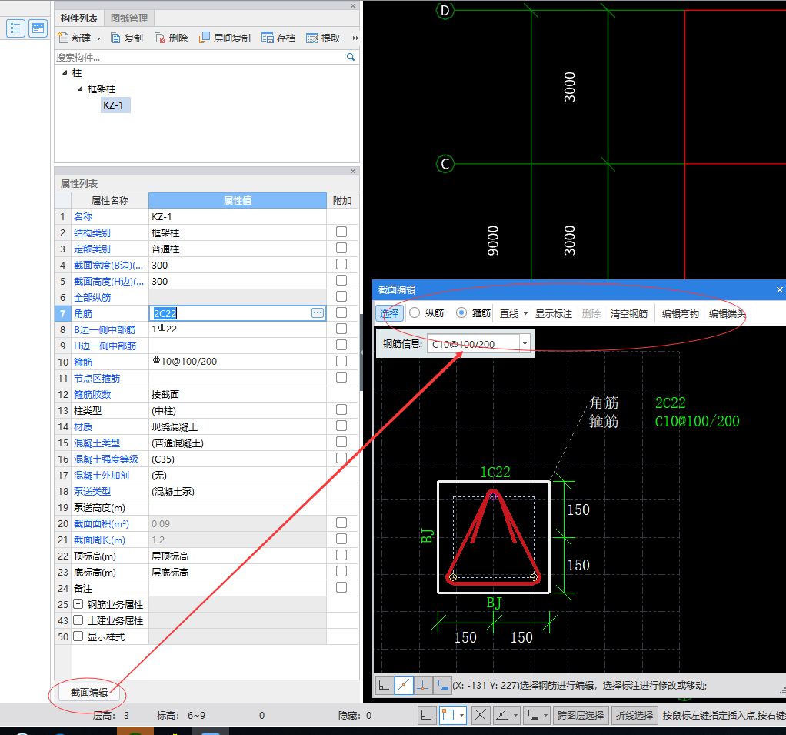Click dynamic input icon in section editor
786x735 pixels.
click(x=441, y=685)
